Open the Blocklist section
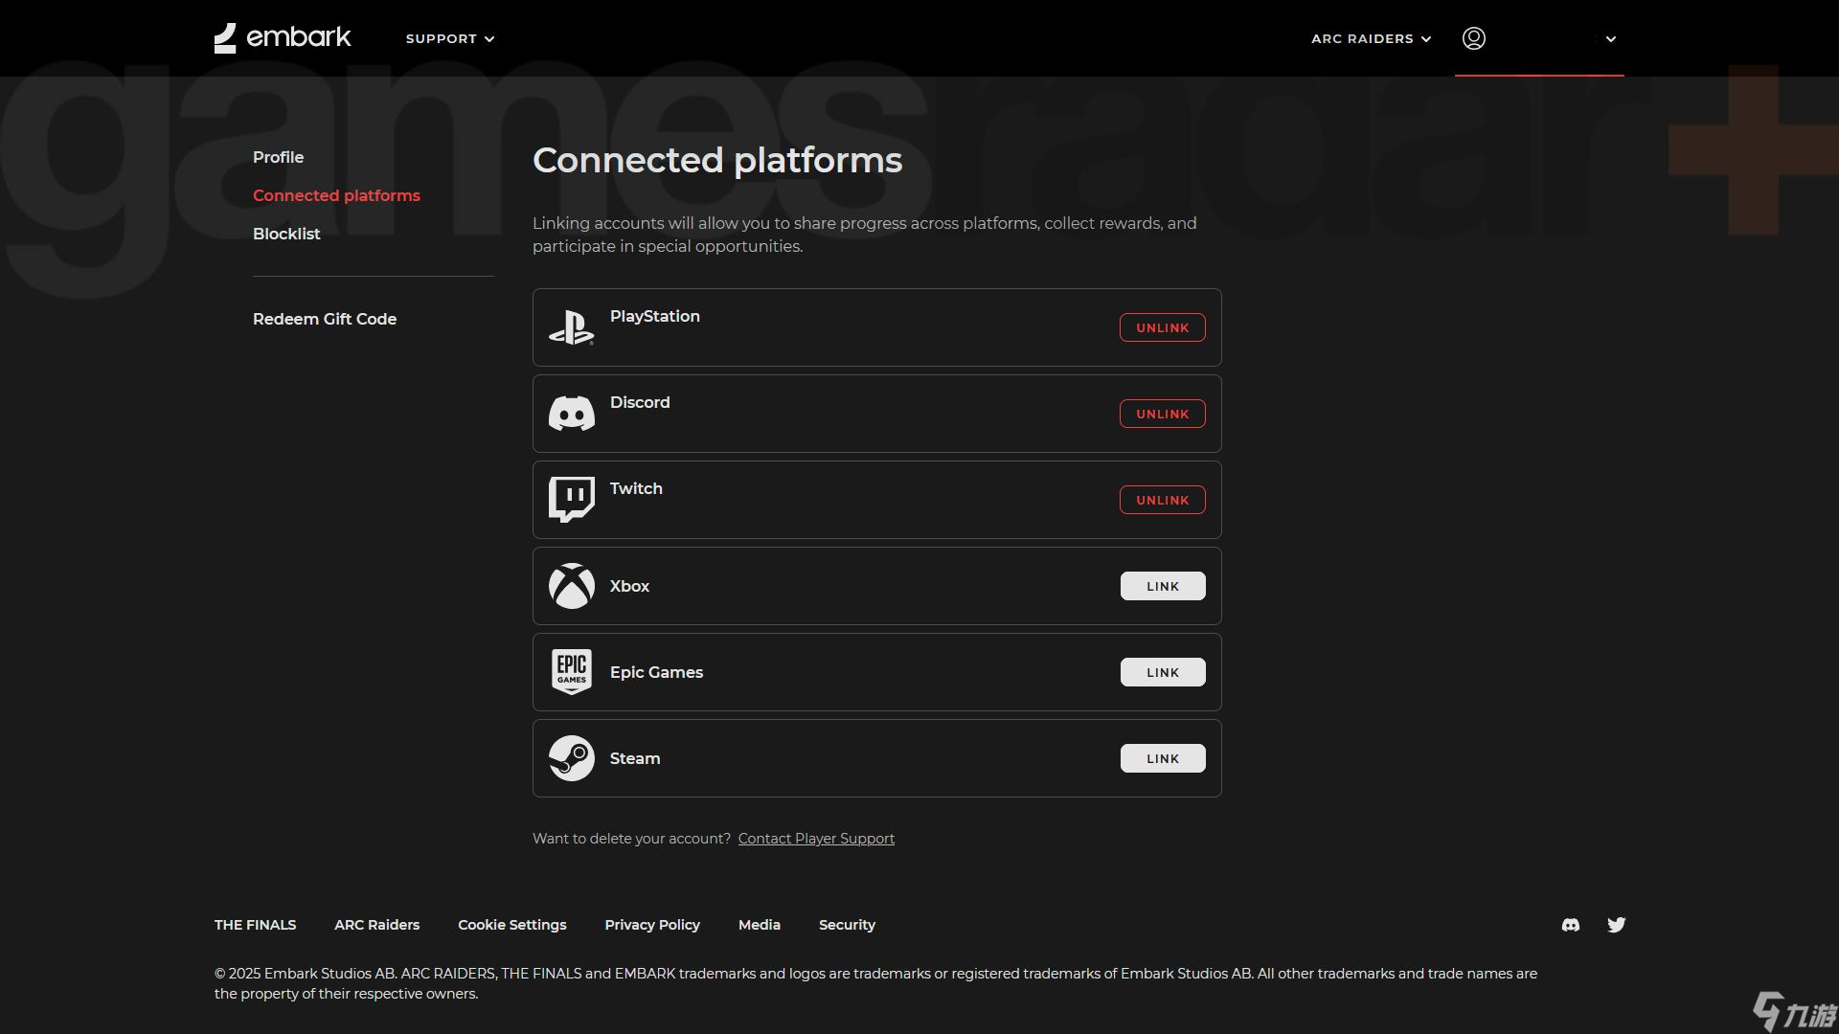 pos(286,234)
